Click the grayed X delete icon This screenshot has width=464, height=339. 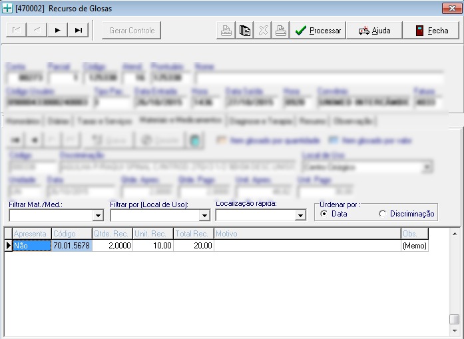[x=263, y=30]
